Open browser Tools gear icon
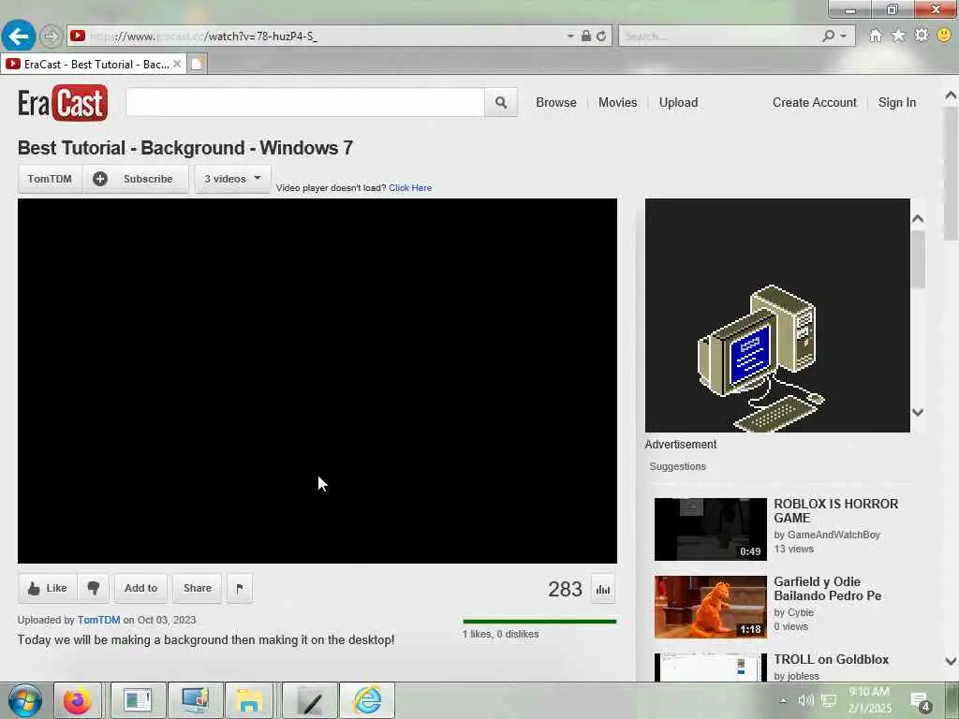This screenshot has width=959, height=719. coord(922,36)
